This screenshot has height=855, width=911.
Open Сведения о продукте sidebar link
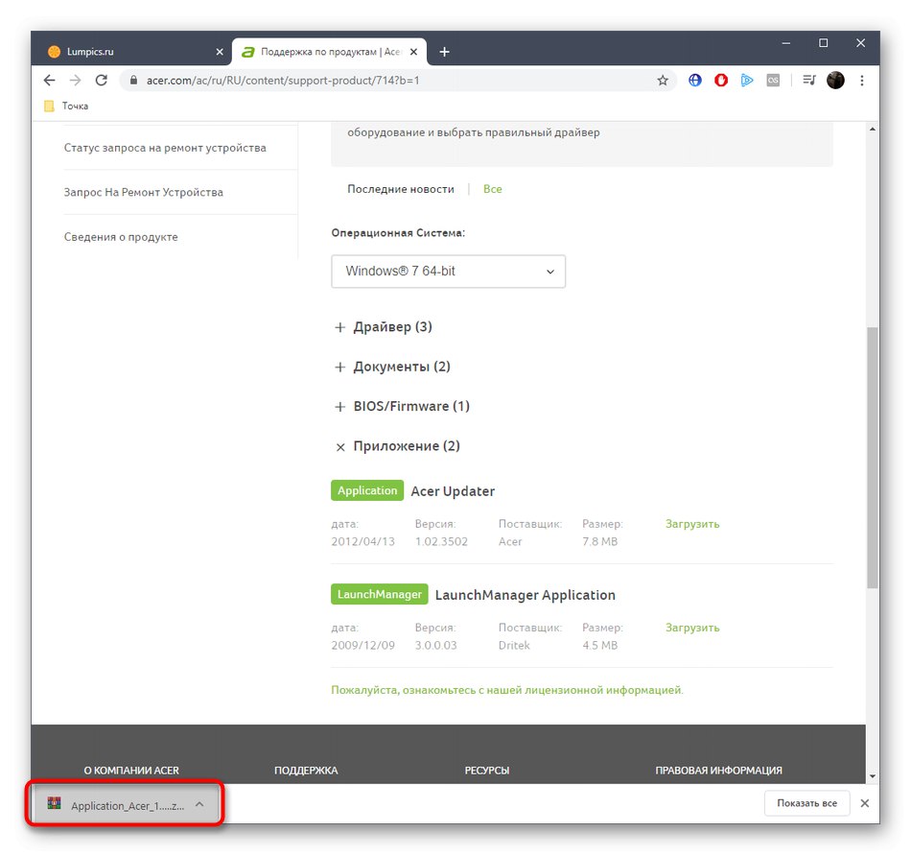(121, 237)
